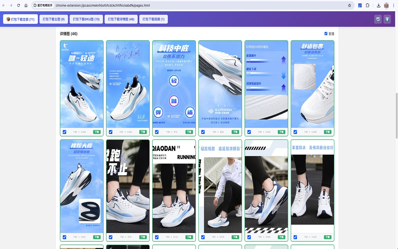Click the back-to-top arrow icon
The image size is (398, 249).
(x=387, y=19)
